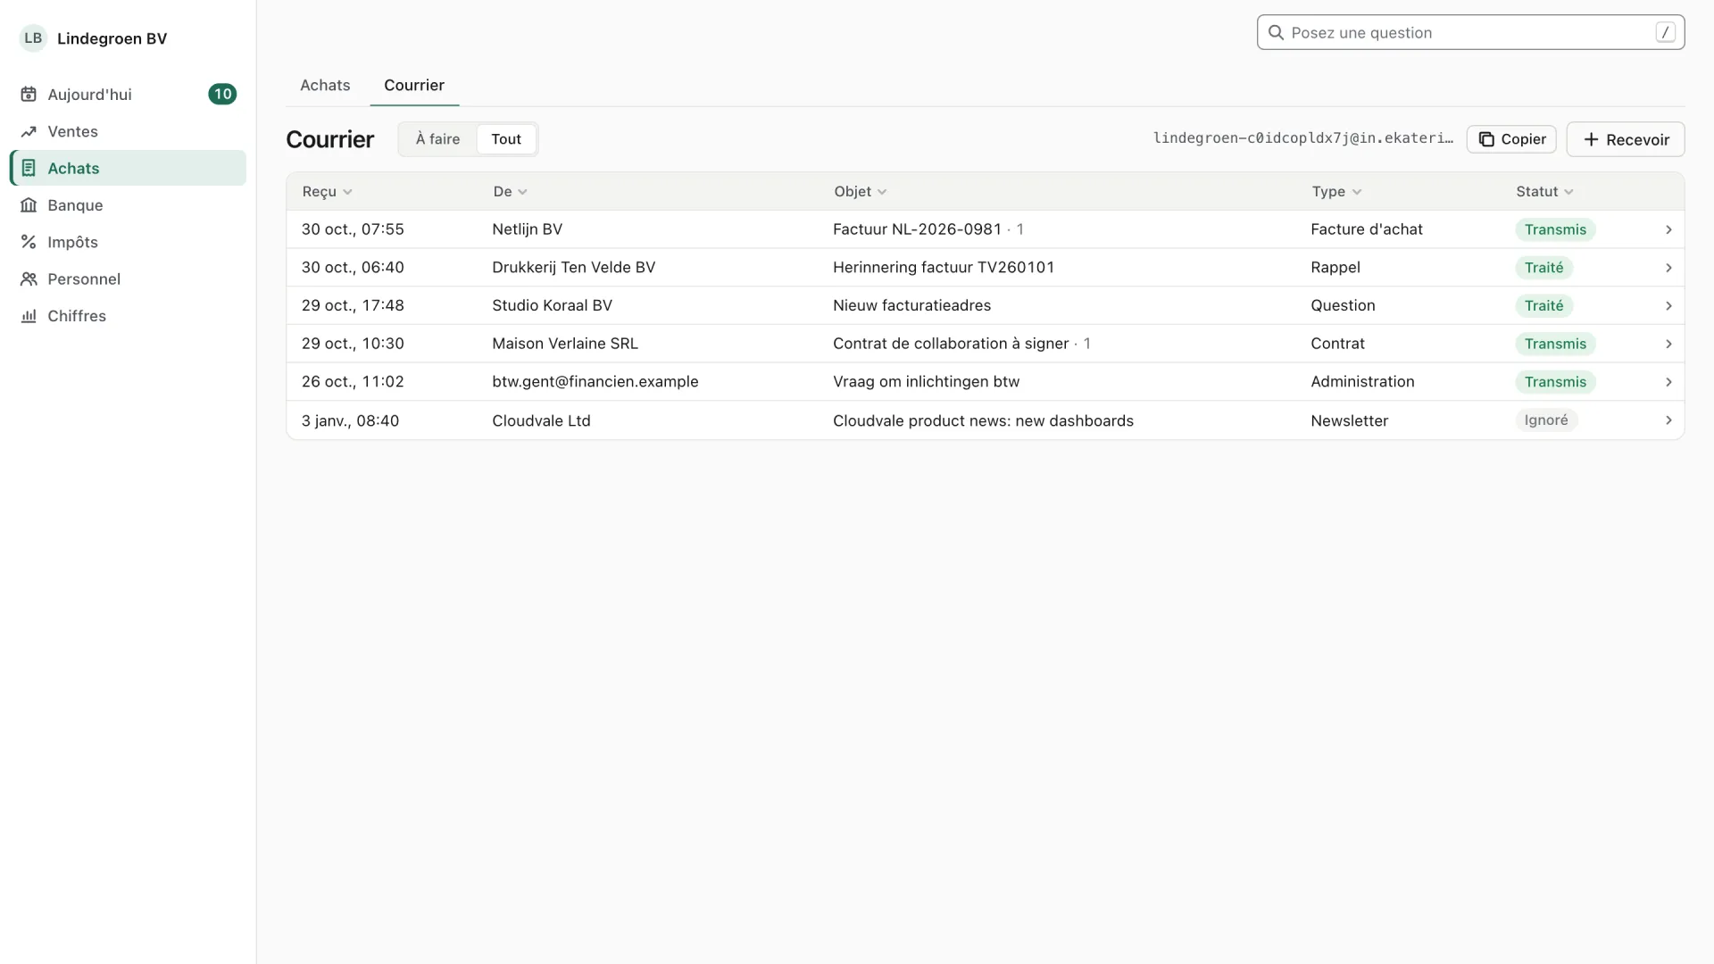Viewport: 1714px width, 964px height.
Task: Open Personnel people icon
Action: pyautogui.click(x=29, y=279)
